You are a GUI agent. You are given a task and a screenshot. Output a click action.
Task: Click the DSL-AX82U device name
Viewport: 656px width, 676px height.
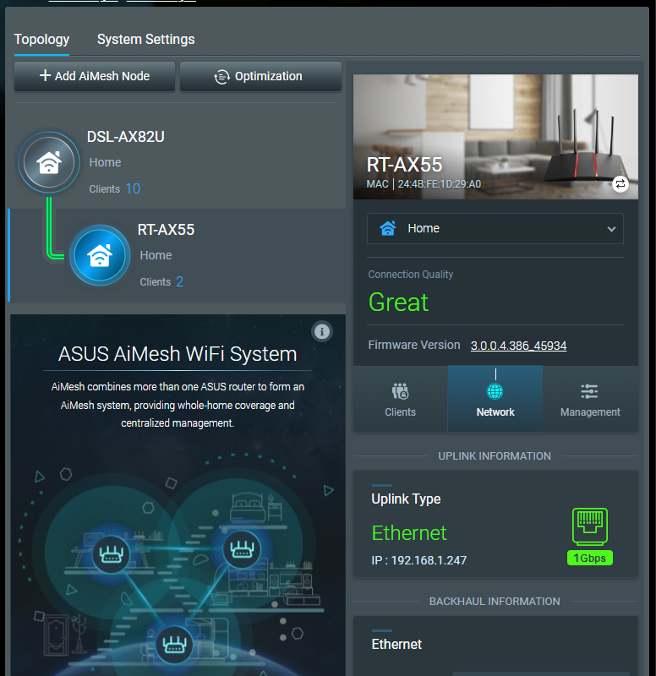point(125,137)
